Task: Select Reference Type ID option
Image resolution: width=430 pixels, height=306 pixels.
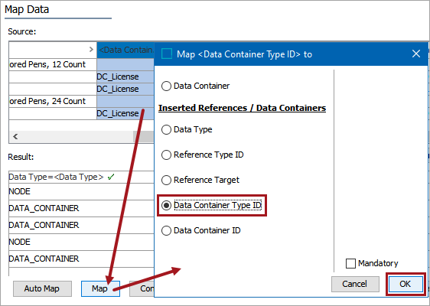Action: coord(166,155)
